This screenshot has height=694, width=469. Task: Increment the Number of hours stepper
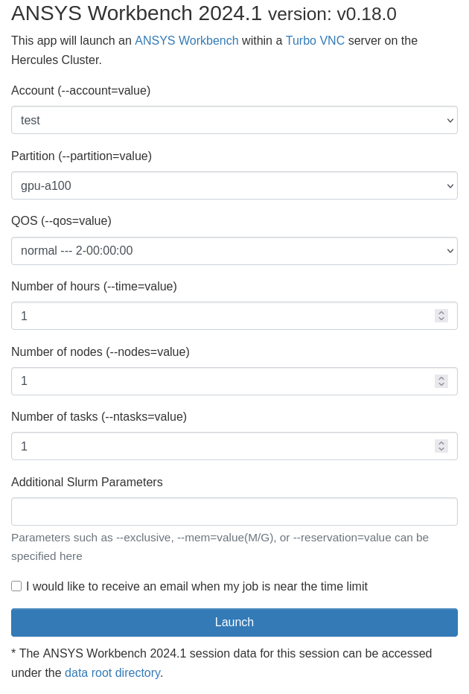pos(441,312)
